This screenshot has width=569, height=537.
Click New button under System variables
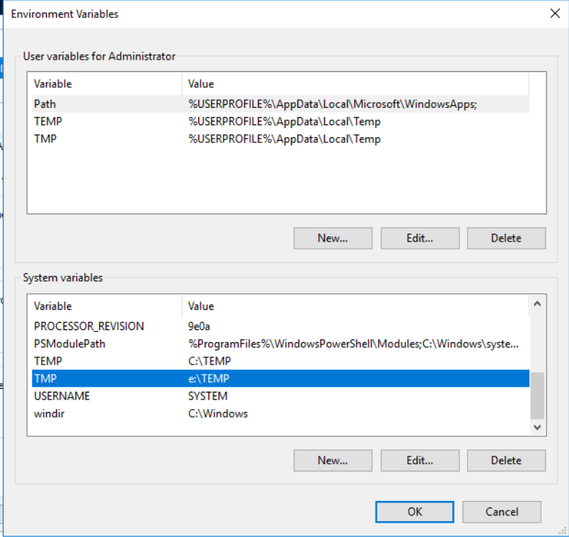[x=333, y=460]
